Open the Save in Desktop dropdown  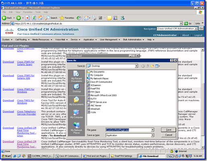point(137,66)
